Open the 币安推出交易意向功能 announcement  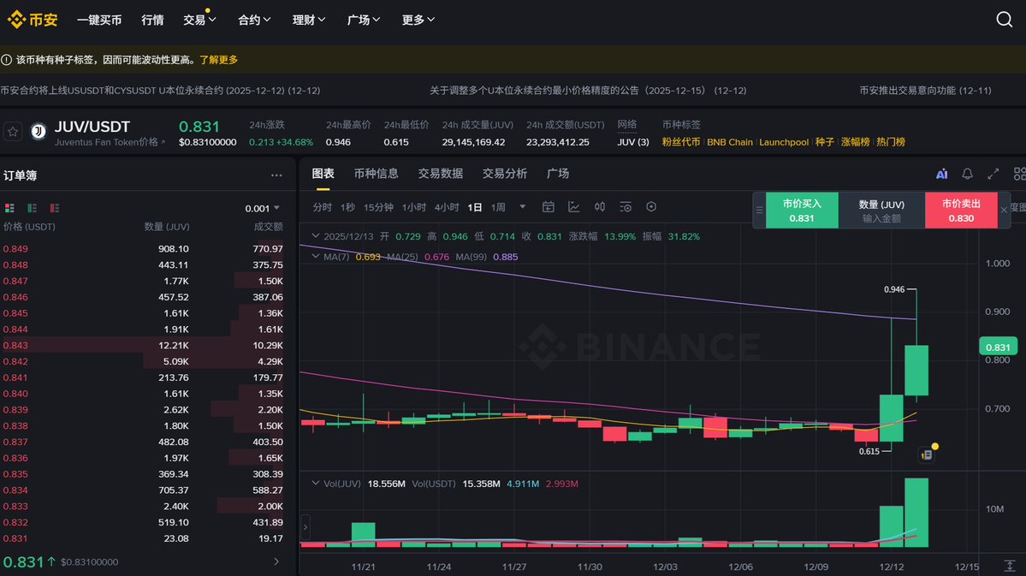(925, 91)
